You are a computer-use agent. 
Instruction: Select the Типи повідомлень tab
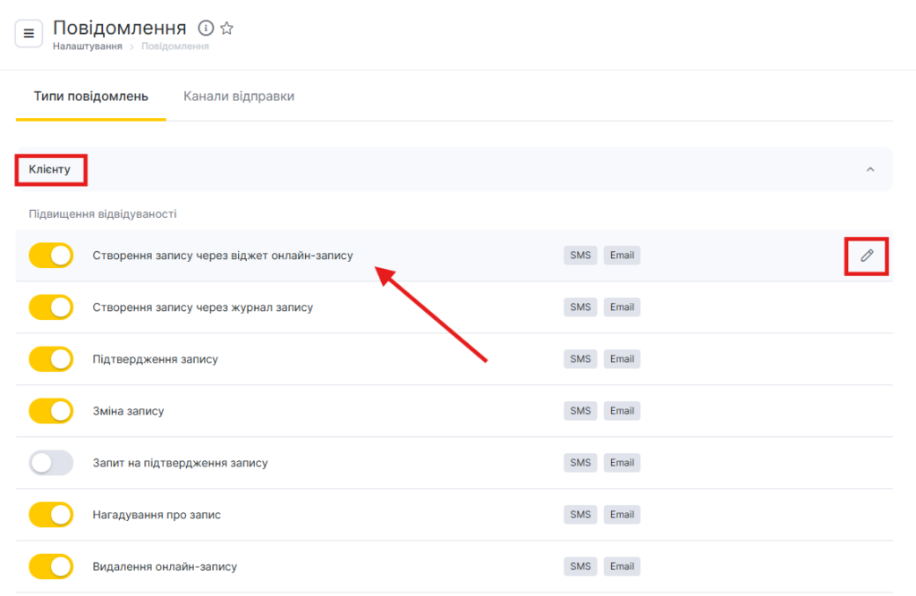pos(90,97)
